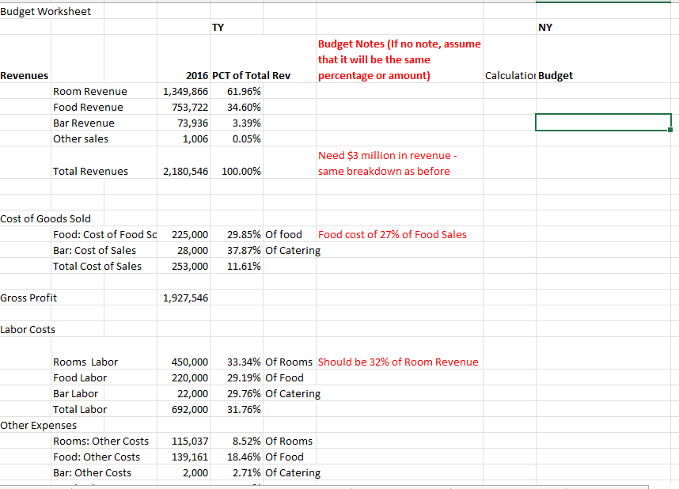This screenshot has height=489, width=679.
Task: Click the fill handle of the selected green cell
Action: click(x=669, y=129)
